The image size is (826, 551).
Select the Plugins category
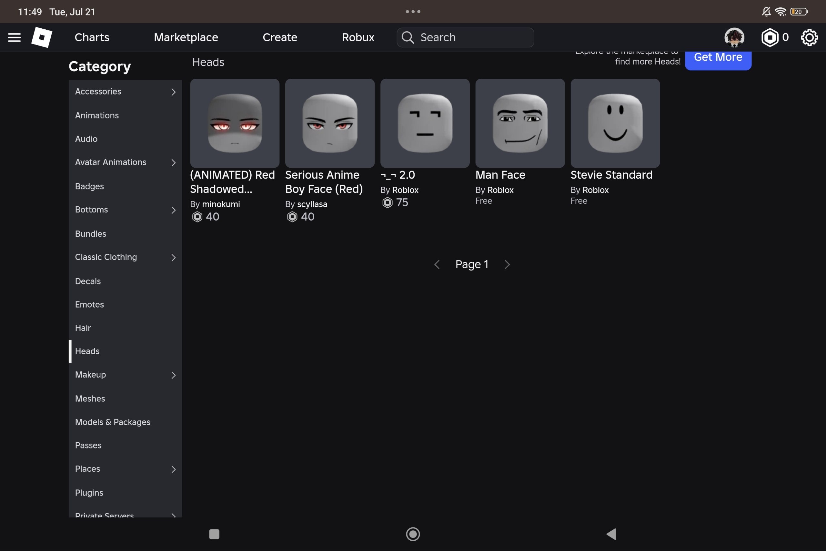pos(126,493)
